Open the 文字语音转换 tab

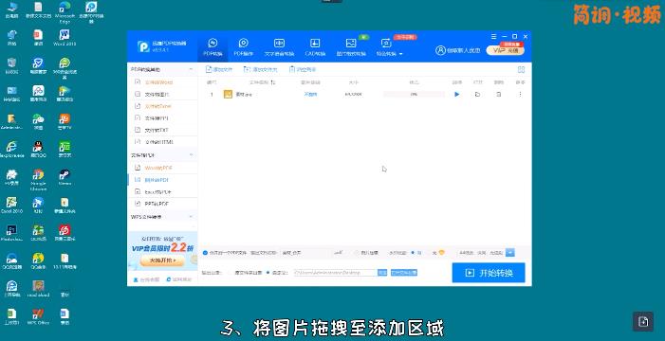[279, 47]
